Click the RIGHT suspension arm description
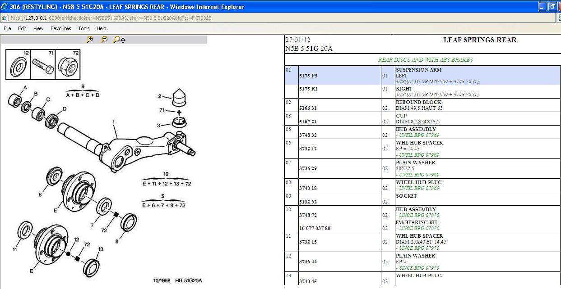The height and width of the screenshot is (289, 561). point(404,89)
